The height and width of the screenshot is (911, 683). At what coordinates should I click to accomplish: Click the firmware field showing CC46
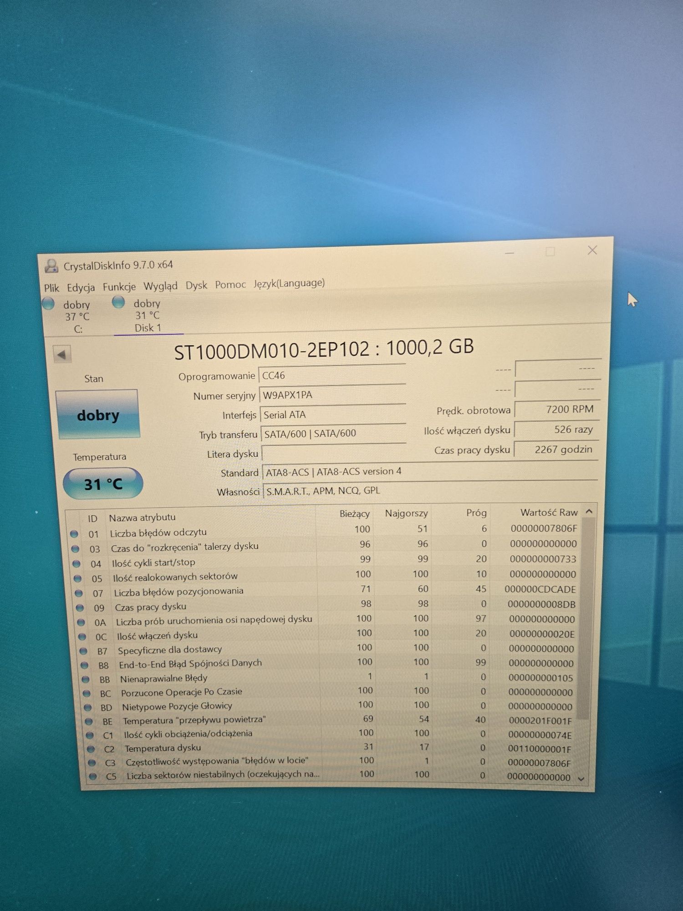pos(332,374)
